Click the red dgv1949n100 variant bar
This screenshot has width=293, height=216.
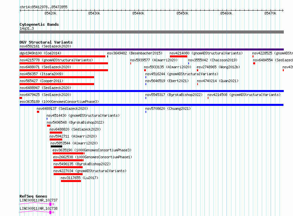tap(63, 56)
